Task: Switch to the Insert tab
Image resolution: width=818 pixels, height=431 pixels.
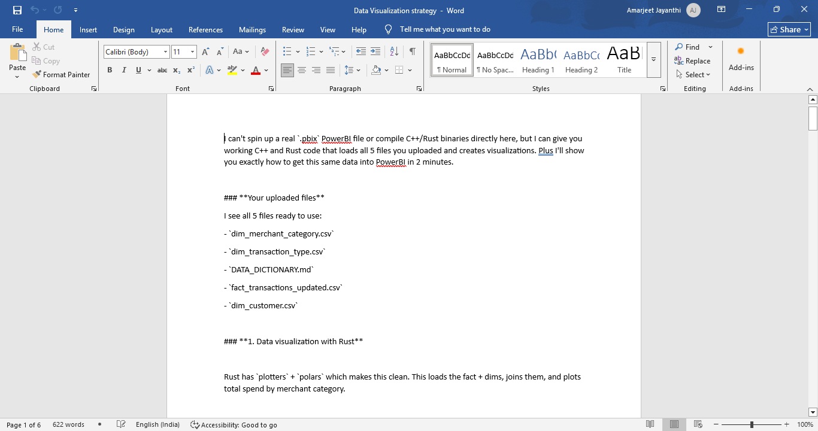Action: (88, 29)
